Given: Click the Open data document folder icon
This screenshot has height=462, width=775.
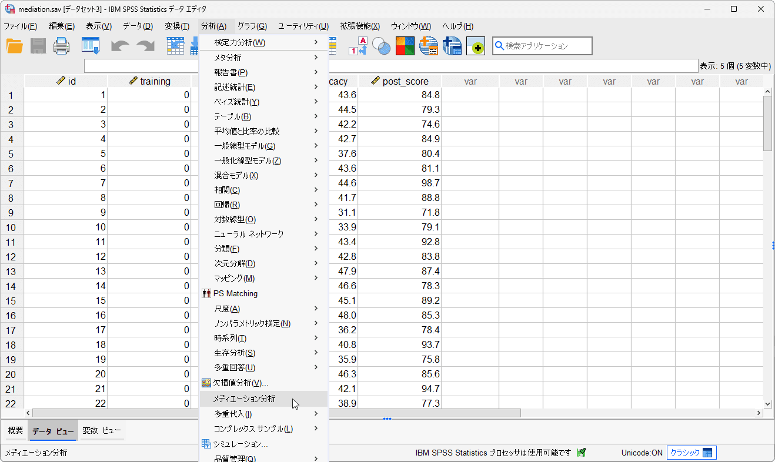Looking at the screenshot, I should (x=14, y=46).
